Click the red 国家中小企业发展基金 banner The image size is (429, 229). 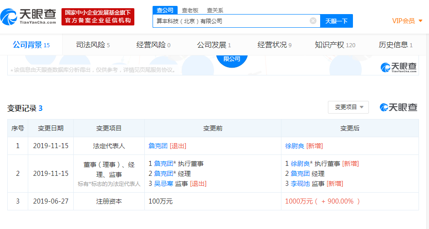[x=97, y=17]
